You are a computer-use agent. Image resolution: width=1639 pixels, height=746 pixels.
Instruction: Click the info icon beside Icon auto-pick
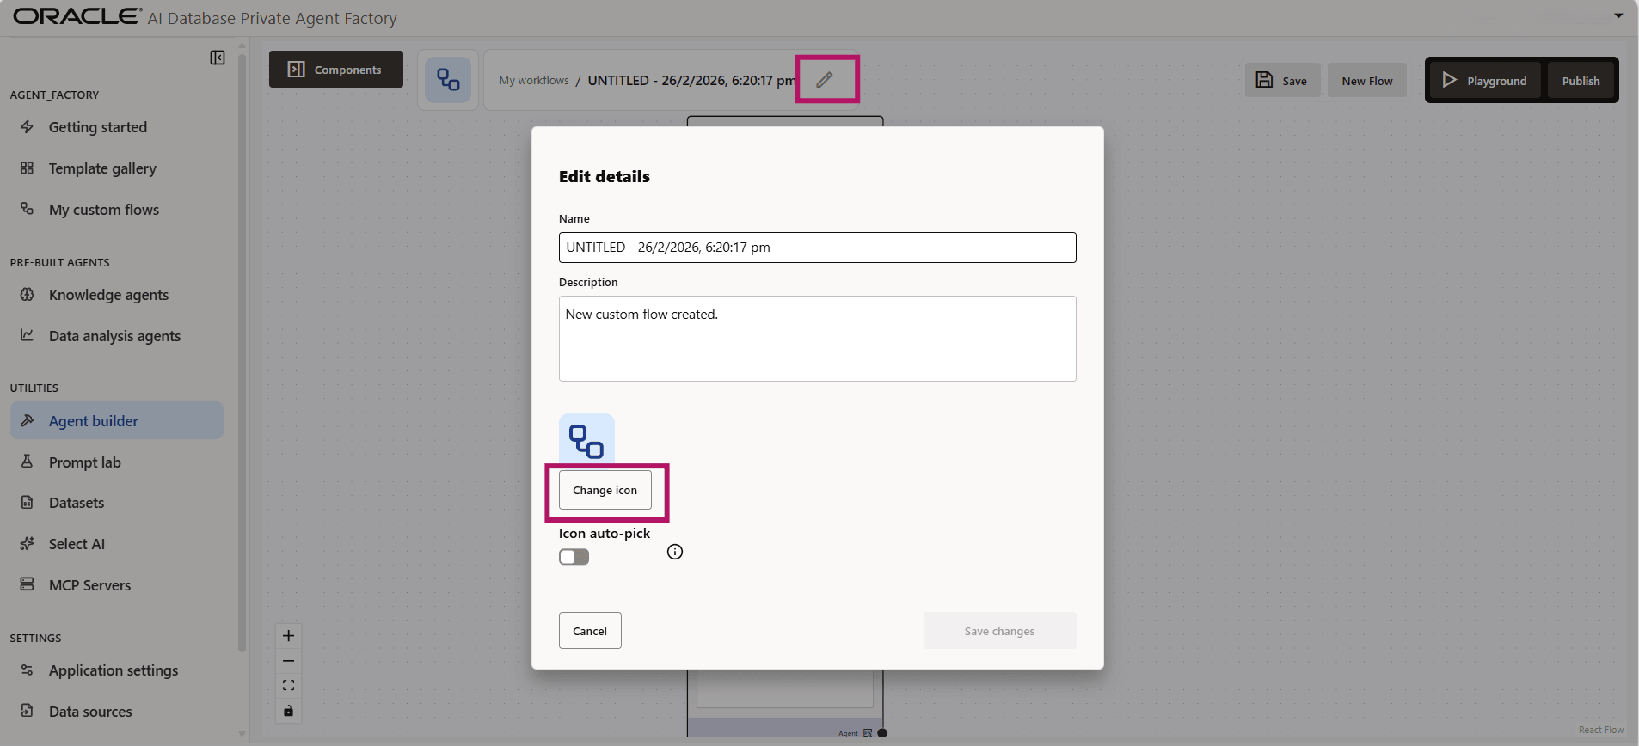(675, 552)
